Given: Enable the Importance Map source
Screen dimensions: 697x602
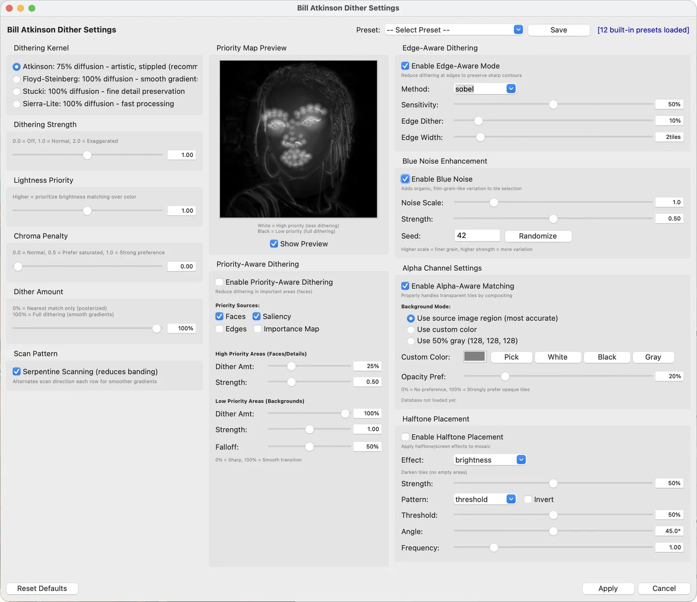Looking at the screenshot, I should (x=257, y=329).
